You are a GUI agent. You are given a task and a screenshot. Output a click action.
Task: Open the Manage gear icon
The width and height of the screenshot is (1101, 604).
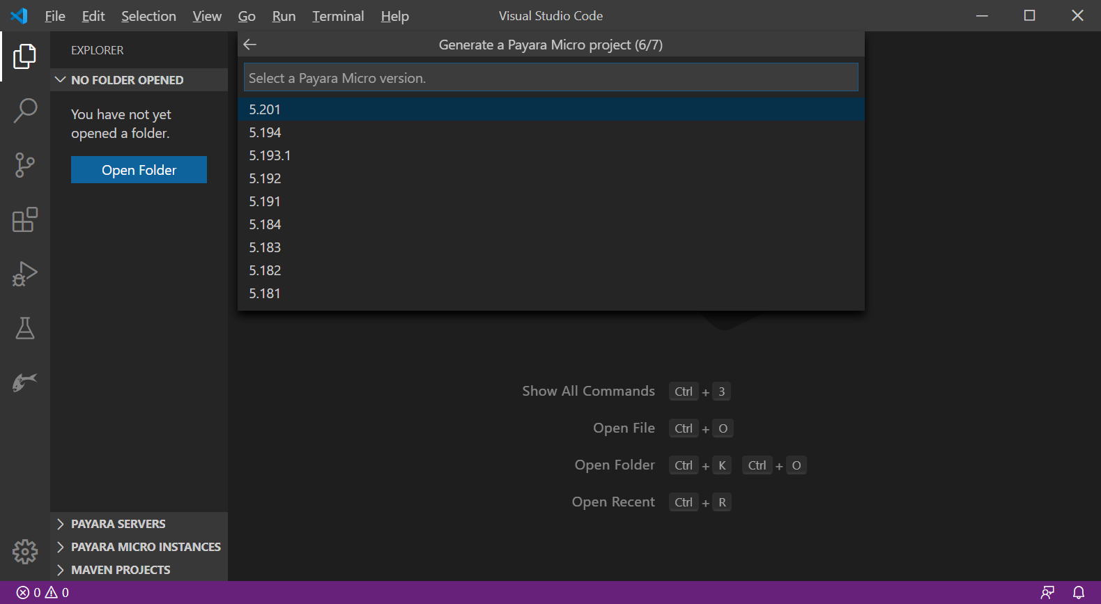click(25, 552)
